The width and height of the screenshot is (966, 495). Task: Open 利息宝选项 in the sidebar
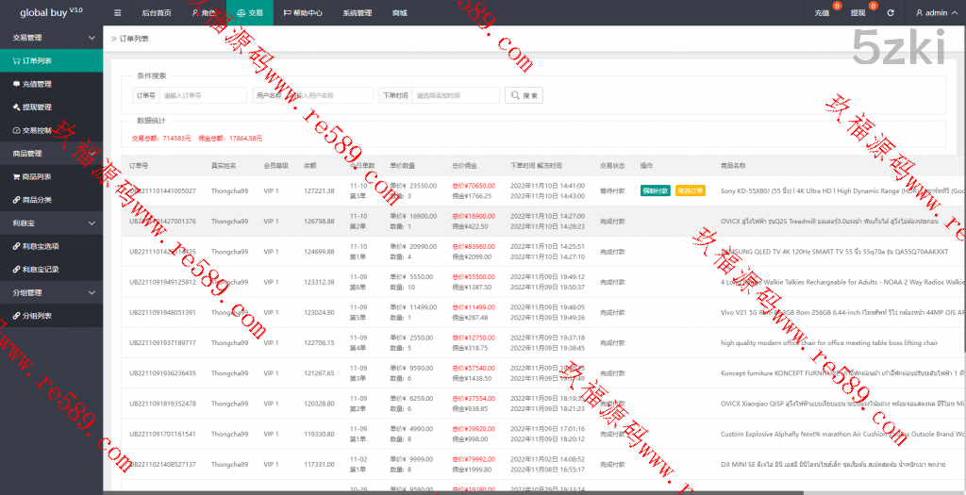click(41, 246)
